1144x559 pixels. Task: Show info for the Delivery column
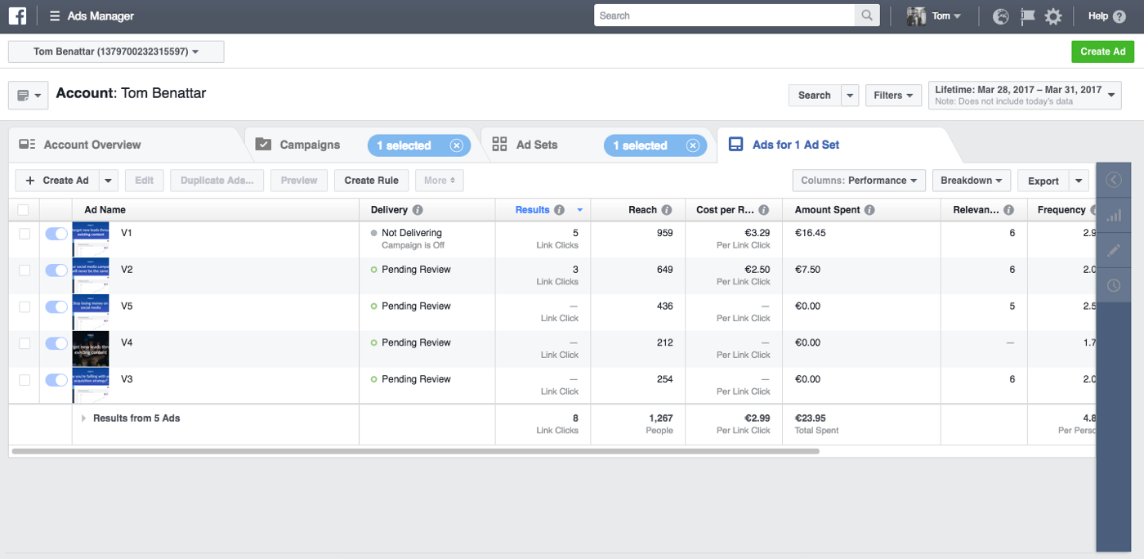pos(418,210)
